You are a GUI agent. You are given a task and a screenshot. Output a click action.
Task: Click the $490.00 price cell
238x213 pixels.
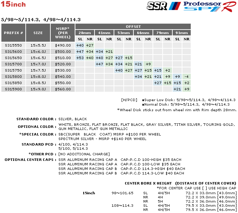pyautogui.click(x=63, y=46)
